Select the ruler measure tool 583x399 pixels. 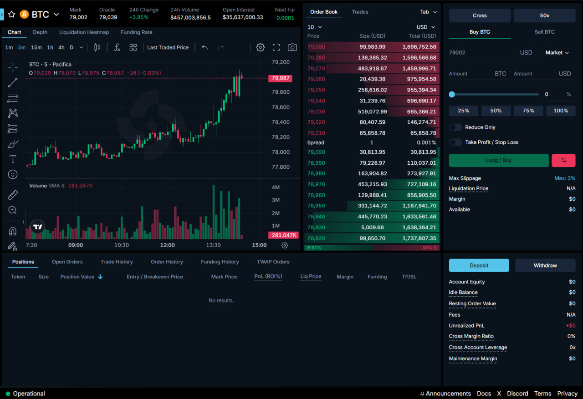(x=13, y=195)
